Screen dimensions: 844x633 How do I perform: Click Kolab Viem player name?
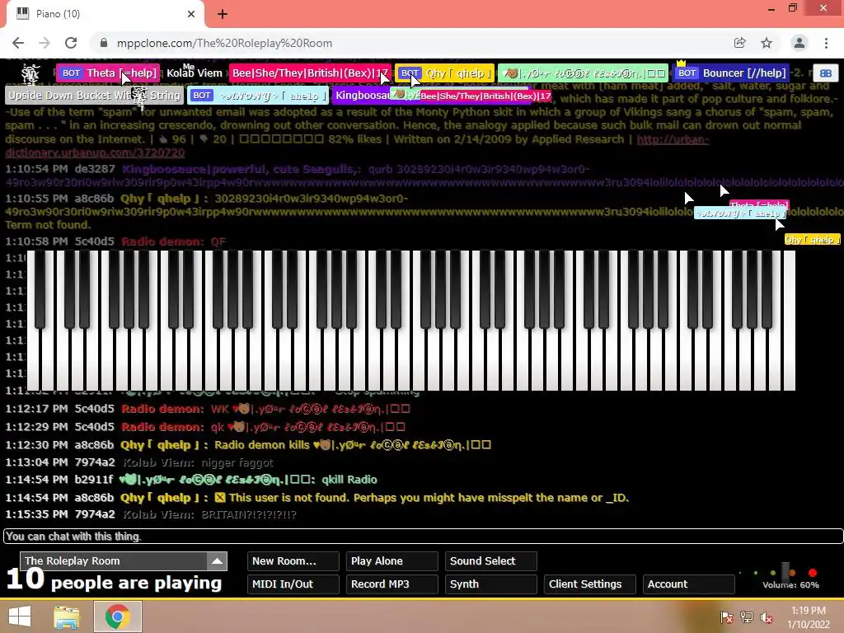[x=195, y=73]
